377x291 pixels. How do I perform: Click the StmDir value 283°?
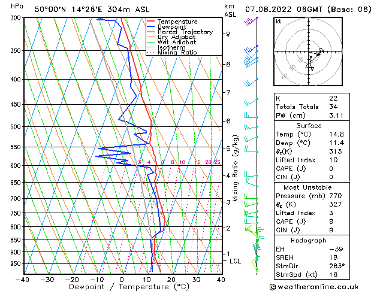tap(337, 266)
